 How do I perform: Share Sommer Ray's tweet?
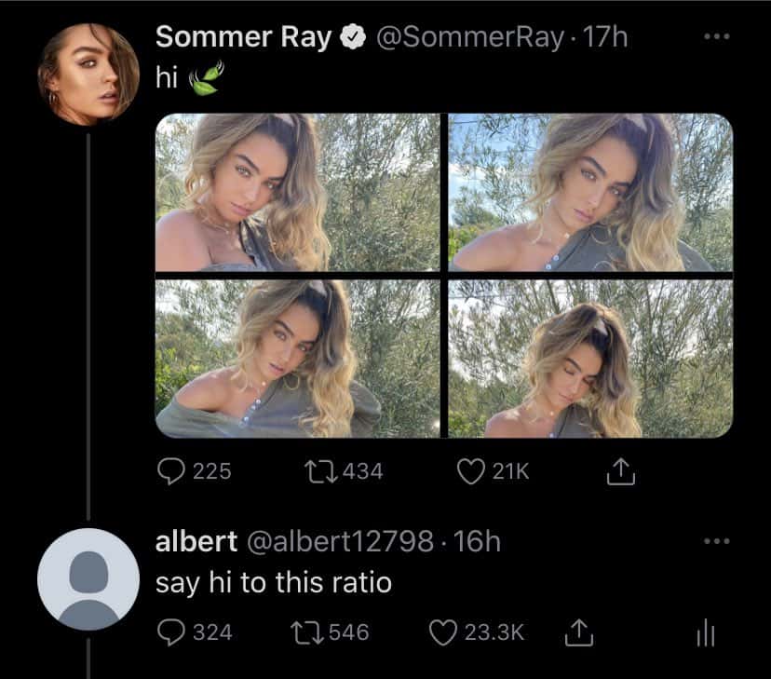618,473
